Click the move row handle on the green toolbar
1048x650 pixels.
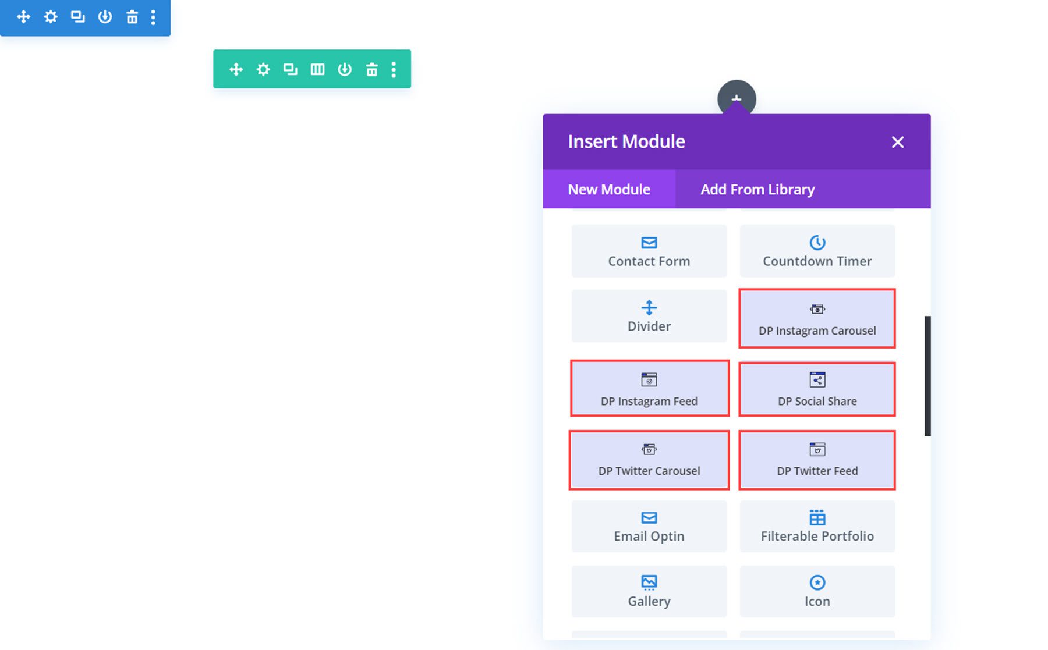(x=236, y=69)
